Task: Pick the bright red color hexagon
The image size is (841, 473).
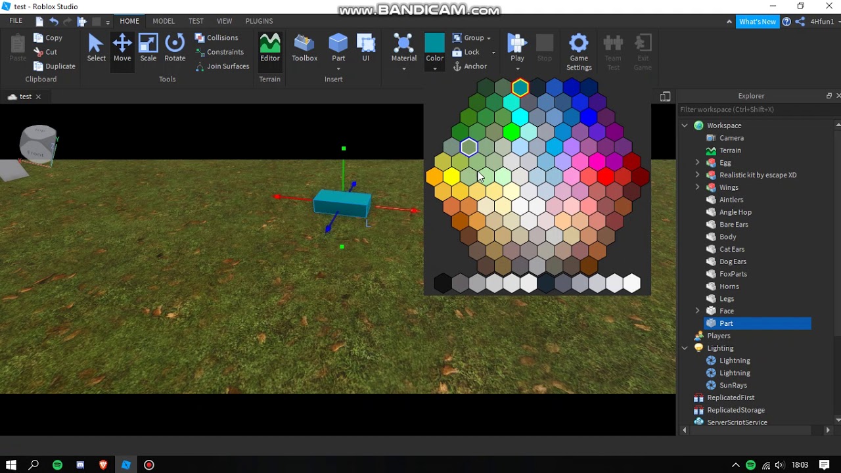Action: [606, 176]
